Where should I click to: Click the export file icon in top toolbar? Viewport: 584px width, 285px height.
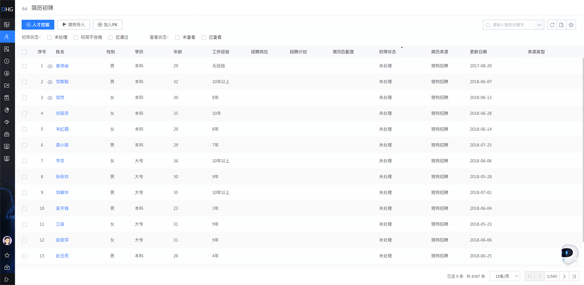pos(562,25)
